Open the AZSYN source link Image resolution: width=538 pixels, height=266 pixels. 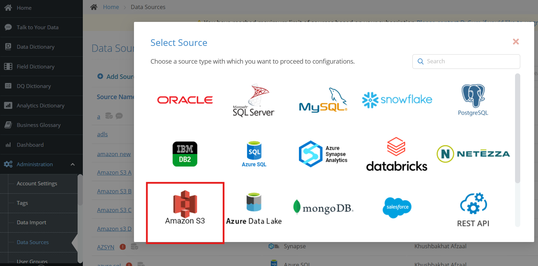[106, 247]
